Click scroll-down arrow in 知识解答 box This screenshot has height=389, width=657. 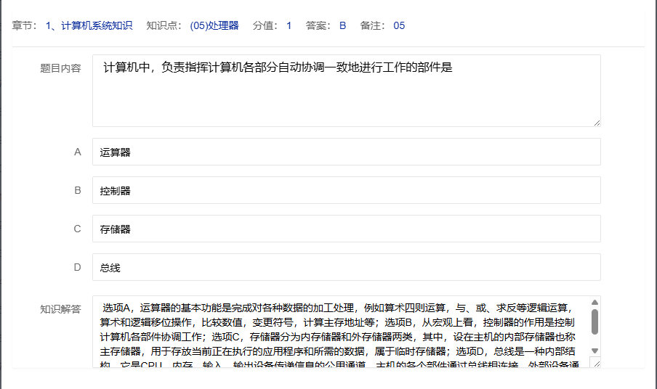pos(594,351)
